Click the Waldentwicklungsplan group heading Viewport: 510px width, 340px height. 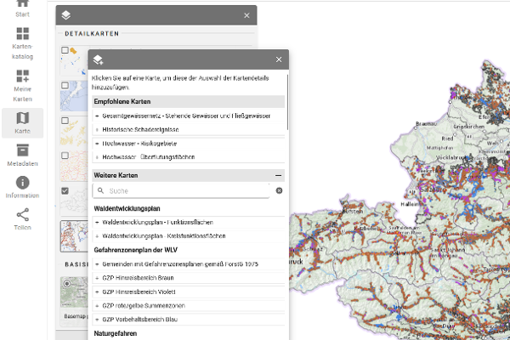127,208
